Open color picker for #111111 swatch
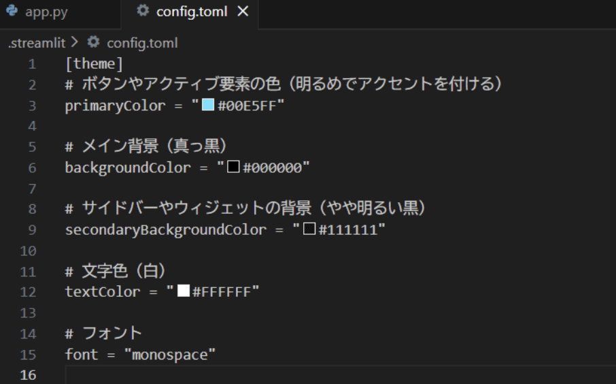This screenshot has width=616, height=384. click(309, 229)
